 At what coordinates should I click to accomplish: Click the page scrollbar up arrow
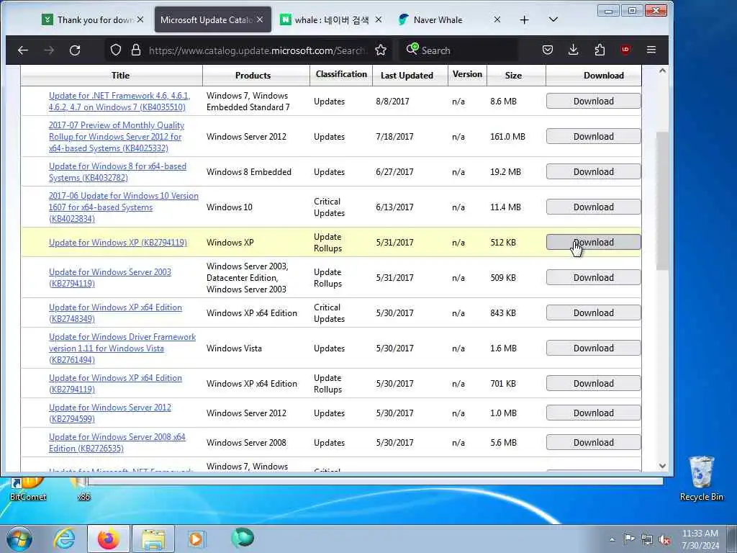[x=662, y=71]
